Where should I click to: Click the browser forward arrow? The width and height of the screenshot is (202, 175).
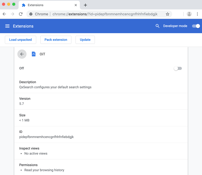(12, 14)
